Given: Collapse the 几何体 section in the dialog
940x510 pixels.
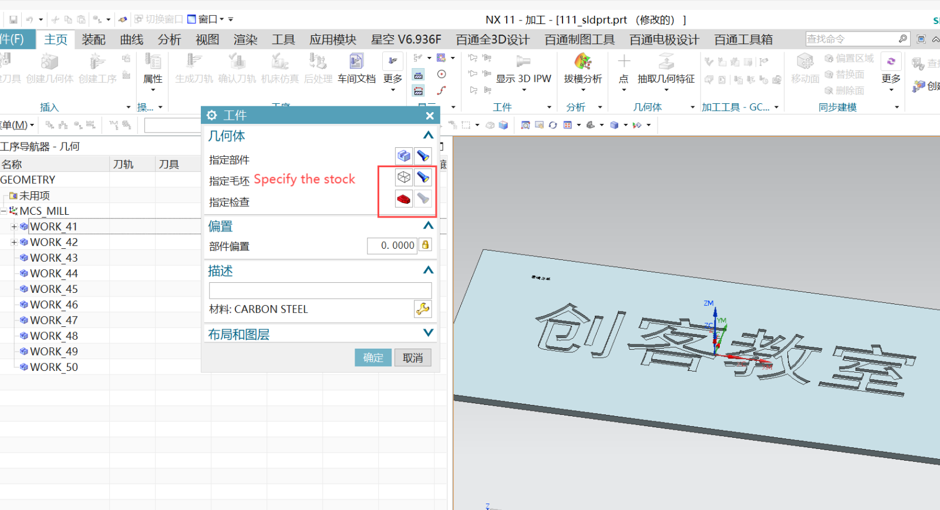Looking at the screenshot, I should 429,136.
